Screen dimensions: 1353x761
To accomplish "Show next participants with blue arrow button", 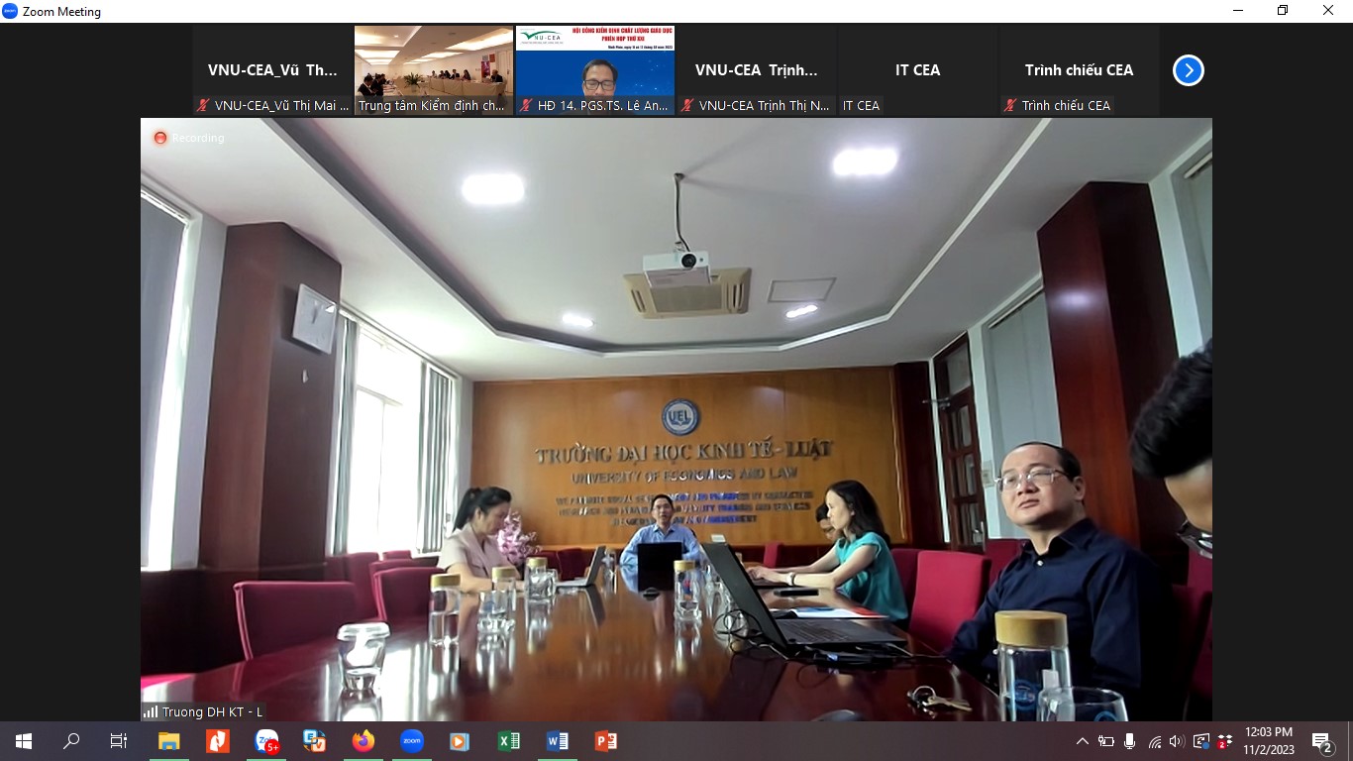I will 1188,70.
